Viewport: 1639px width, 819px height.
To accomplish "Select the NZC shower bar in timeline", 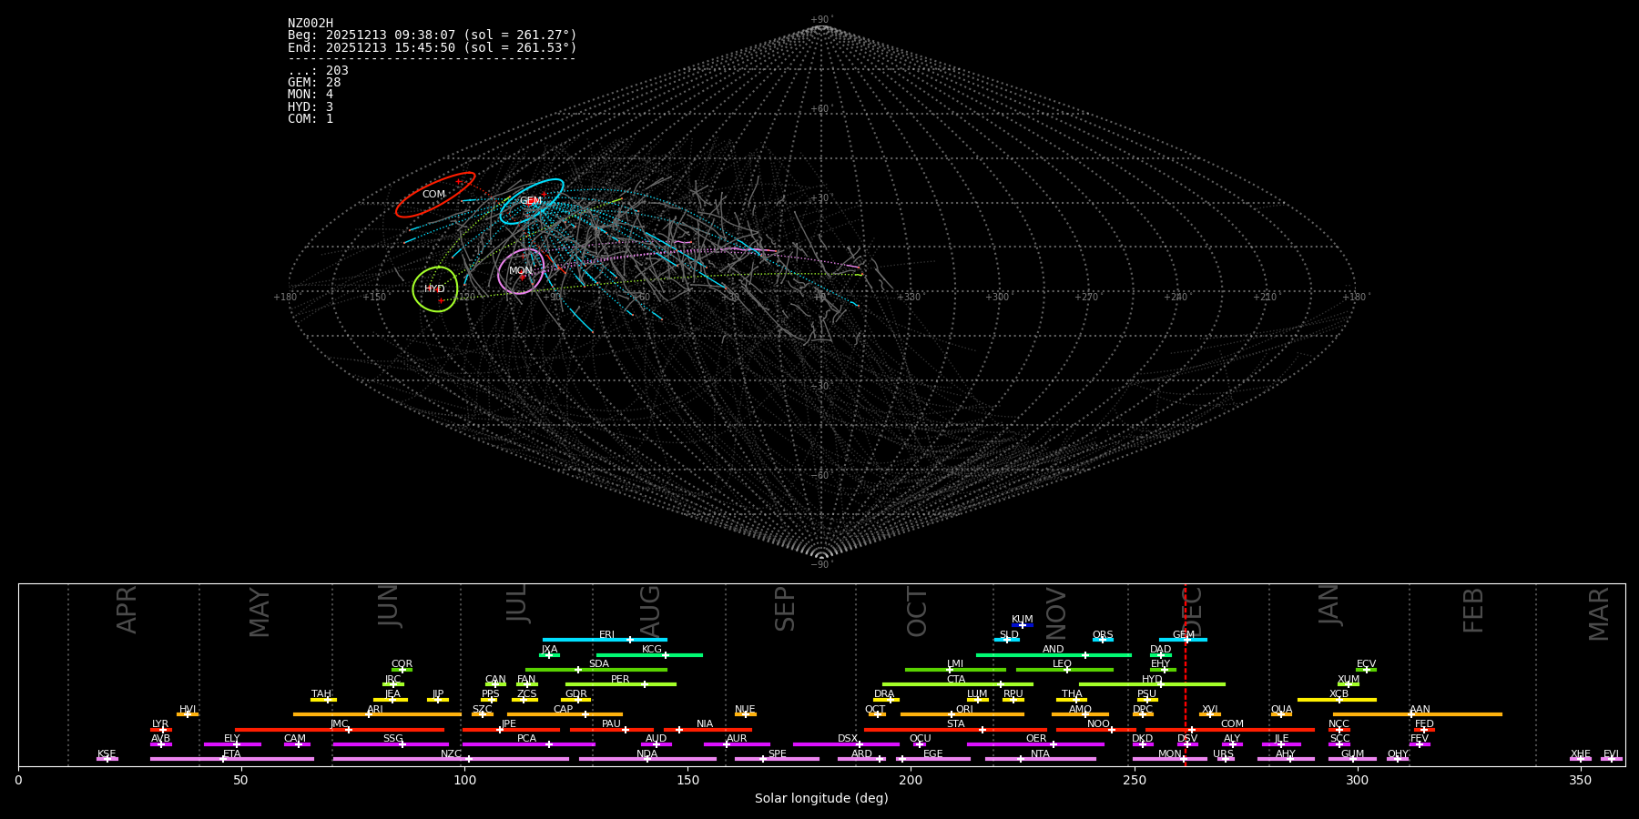I will pyautogui.click(x=451, y=759).
